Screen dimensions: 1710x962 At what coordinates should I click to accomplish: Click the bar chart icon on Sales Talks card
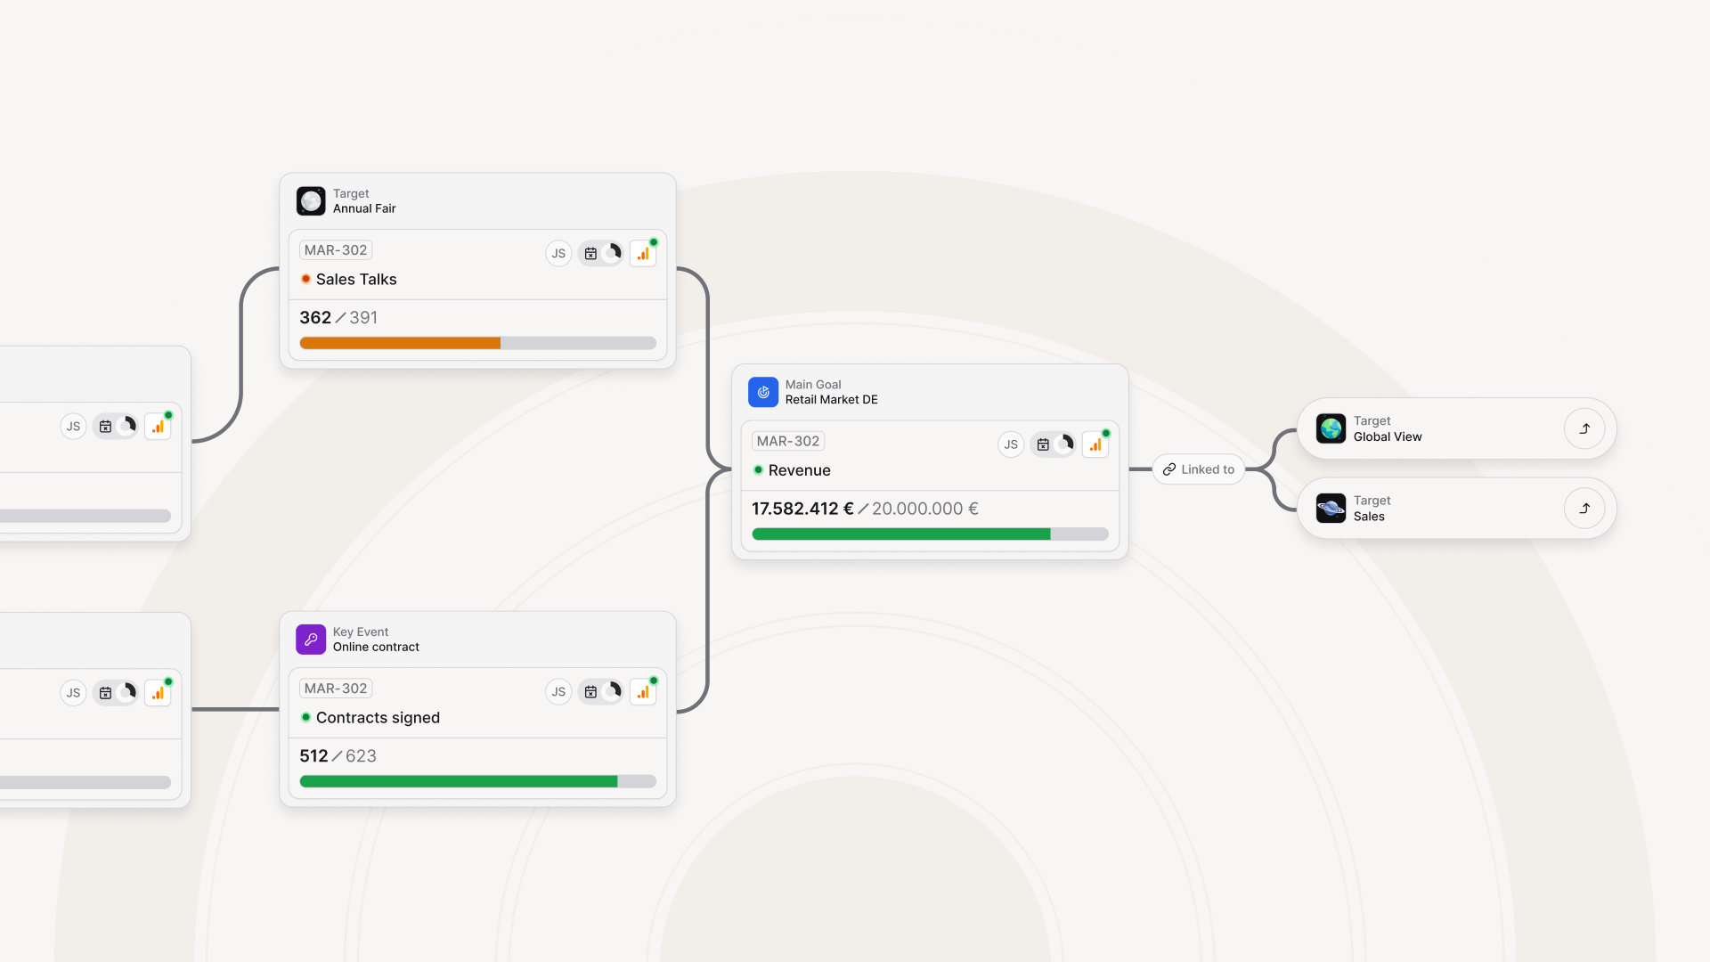642,254
